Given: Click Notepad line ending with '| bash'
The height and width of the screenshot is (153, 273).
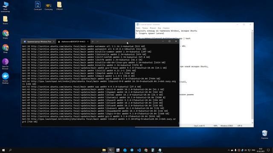Looking at the screenshot, I should [x=185, y=39].
